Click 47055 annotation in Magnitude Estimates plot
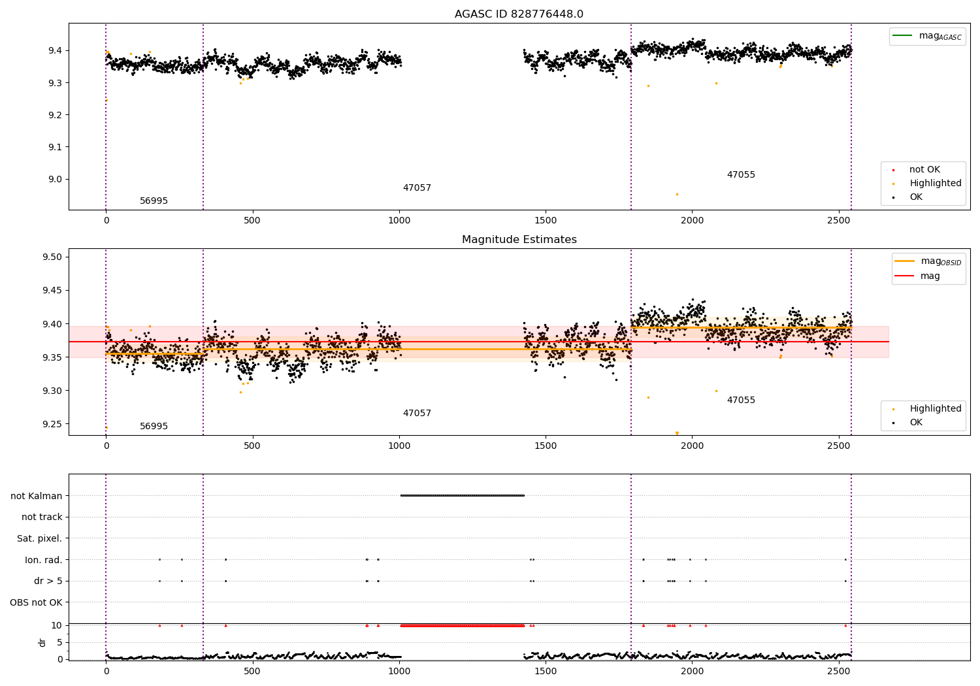The height and width of the screenshot is (686, 980). point(741,400)
